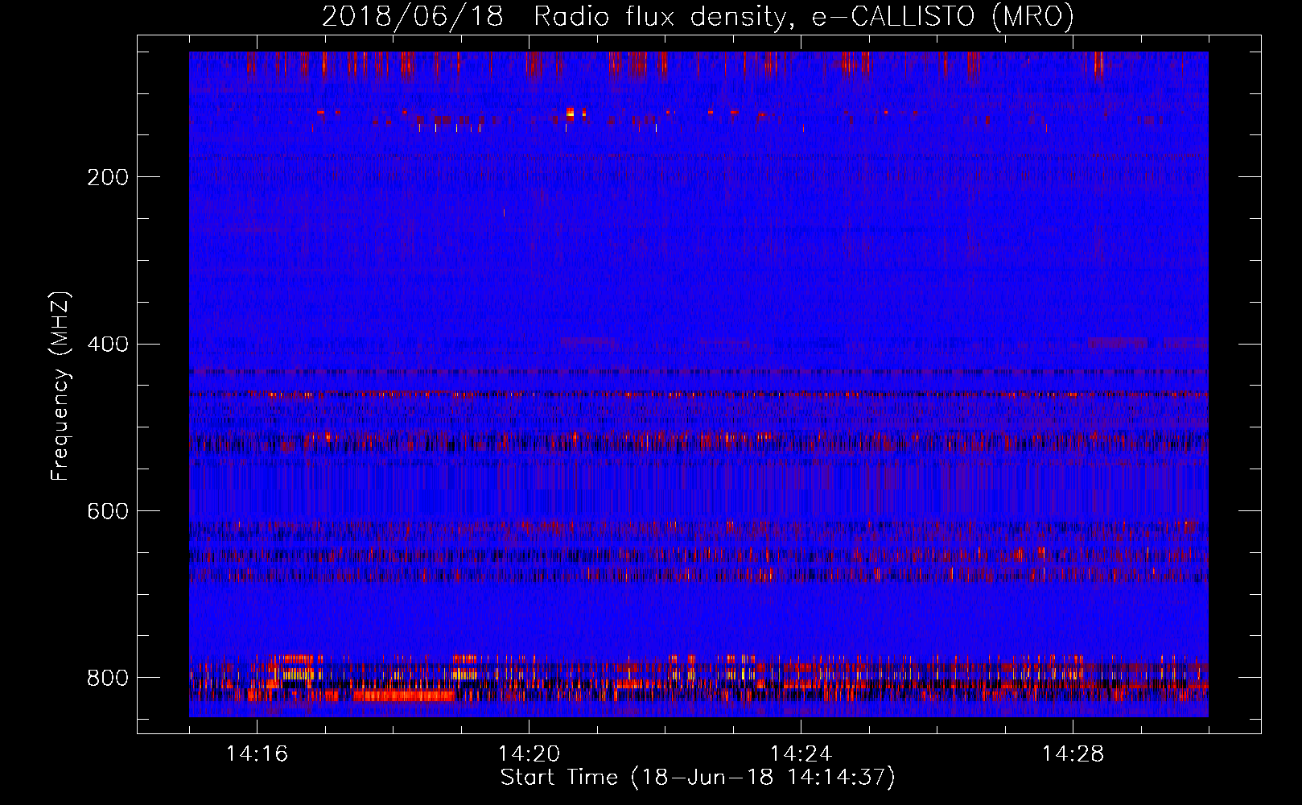Click the 14:28 time tick label
This screenshot has width=1302, height=805.
[1073, 753]
